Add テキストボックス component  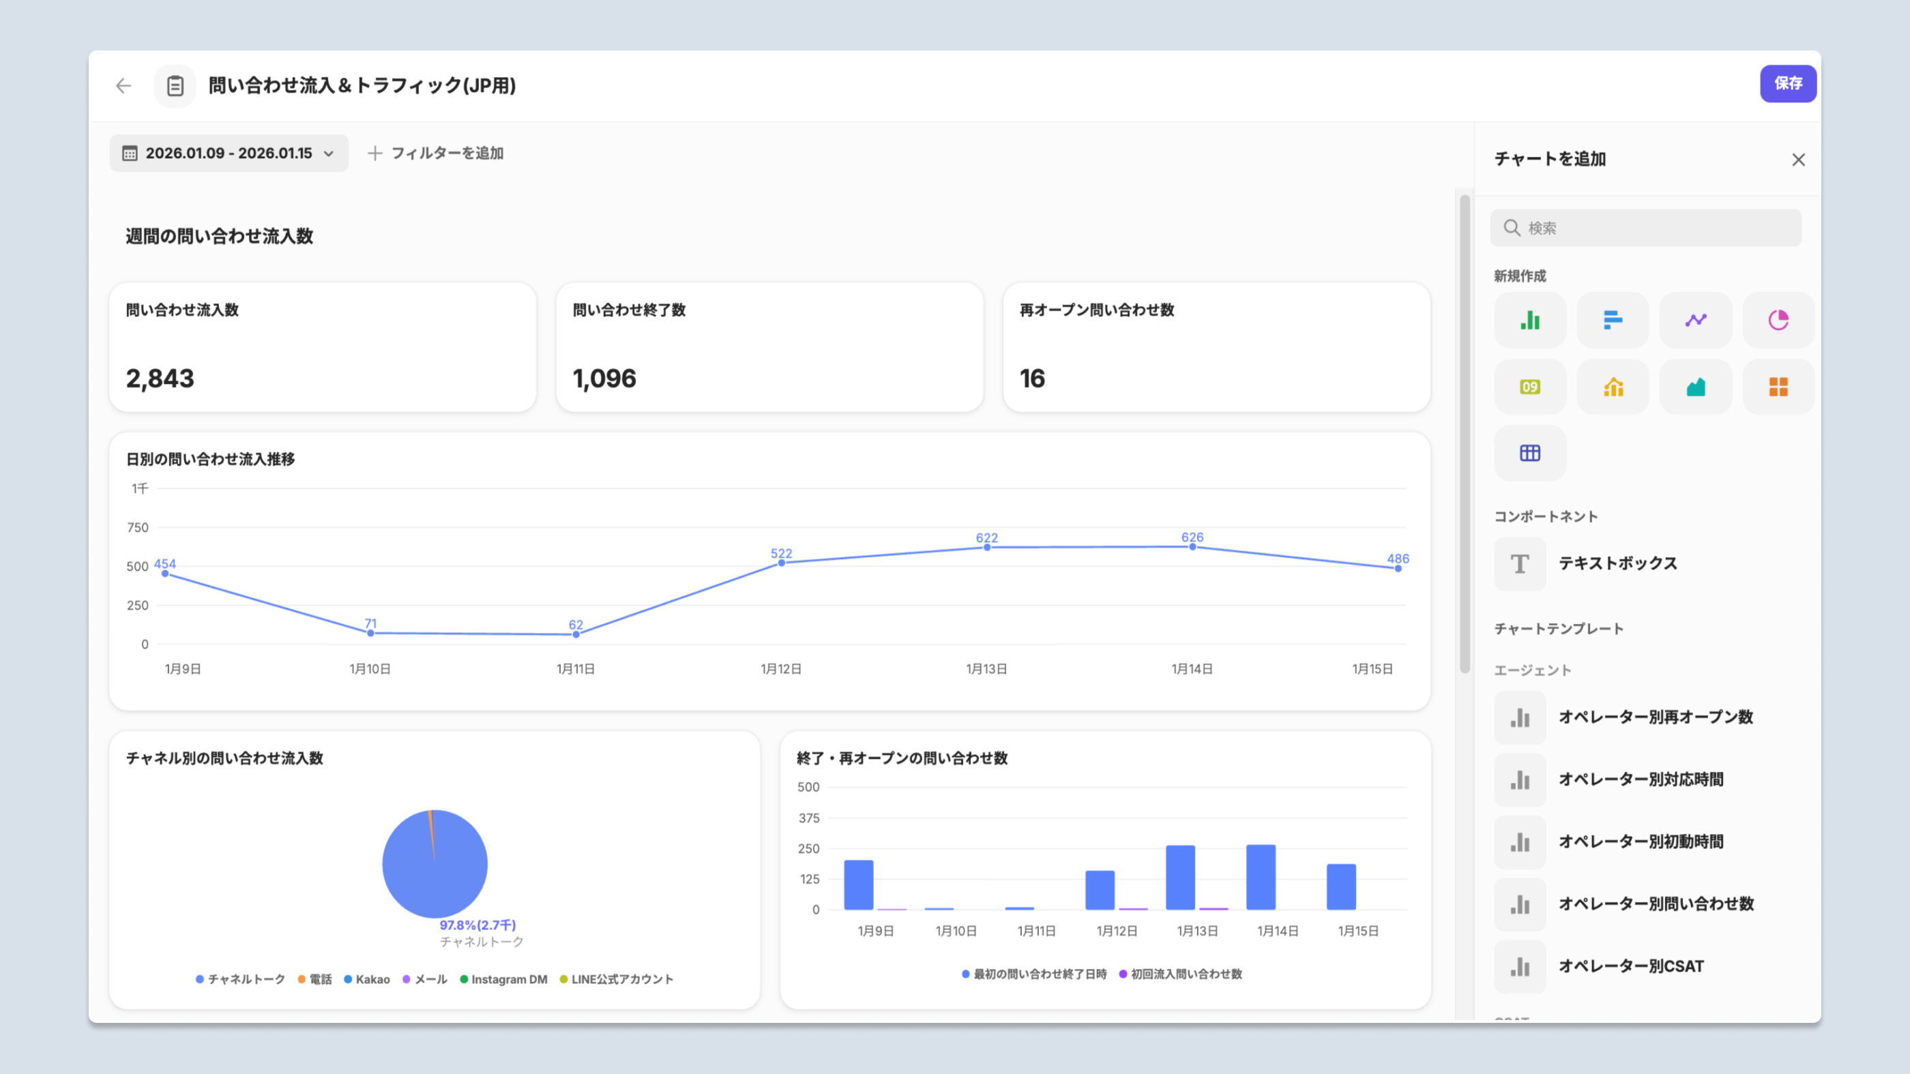click(x=1617, y=564)
